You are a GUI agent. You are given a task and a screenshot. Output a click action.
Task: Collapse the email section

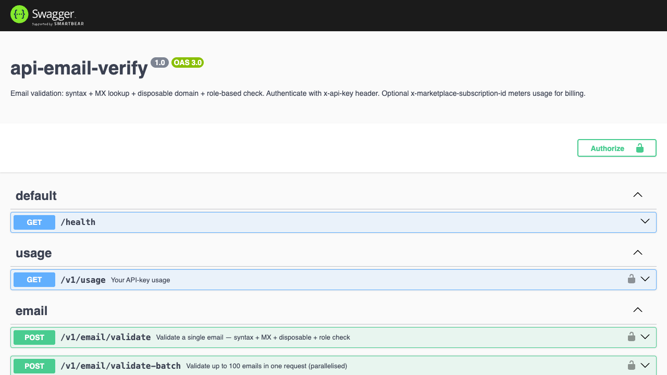637,310
